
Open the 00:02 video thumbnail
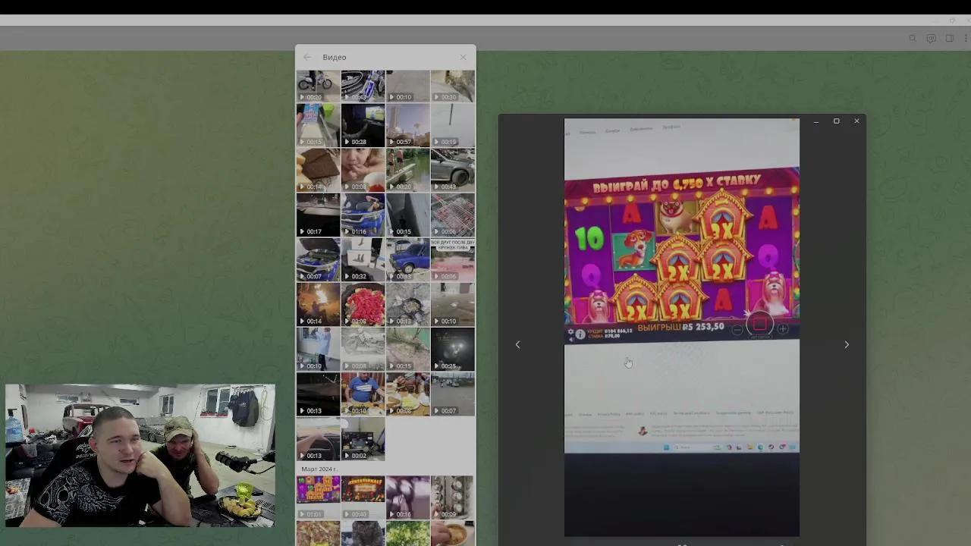pyautogui.click(x=363, y=438)
